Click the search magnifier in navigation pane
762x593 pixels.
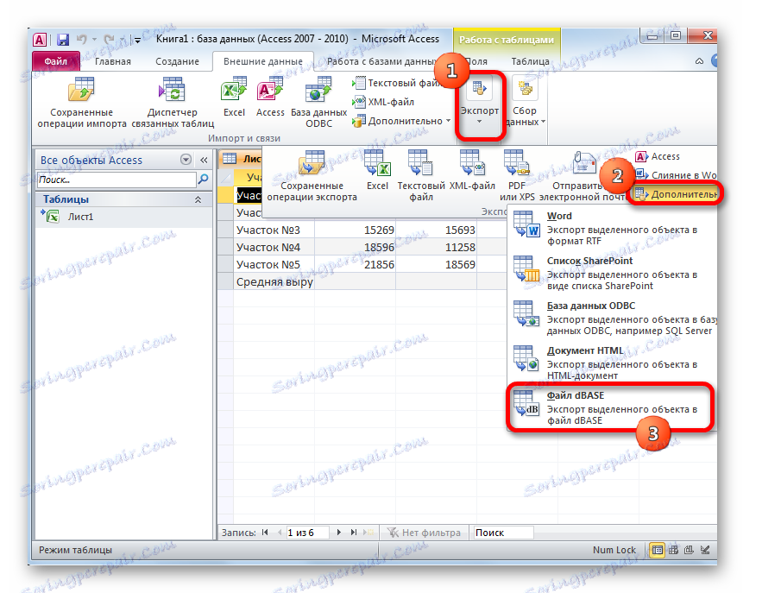[203, 180]
